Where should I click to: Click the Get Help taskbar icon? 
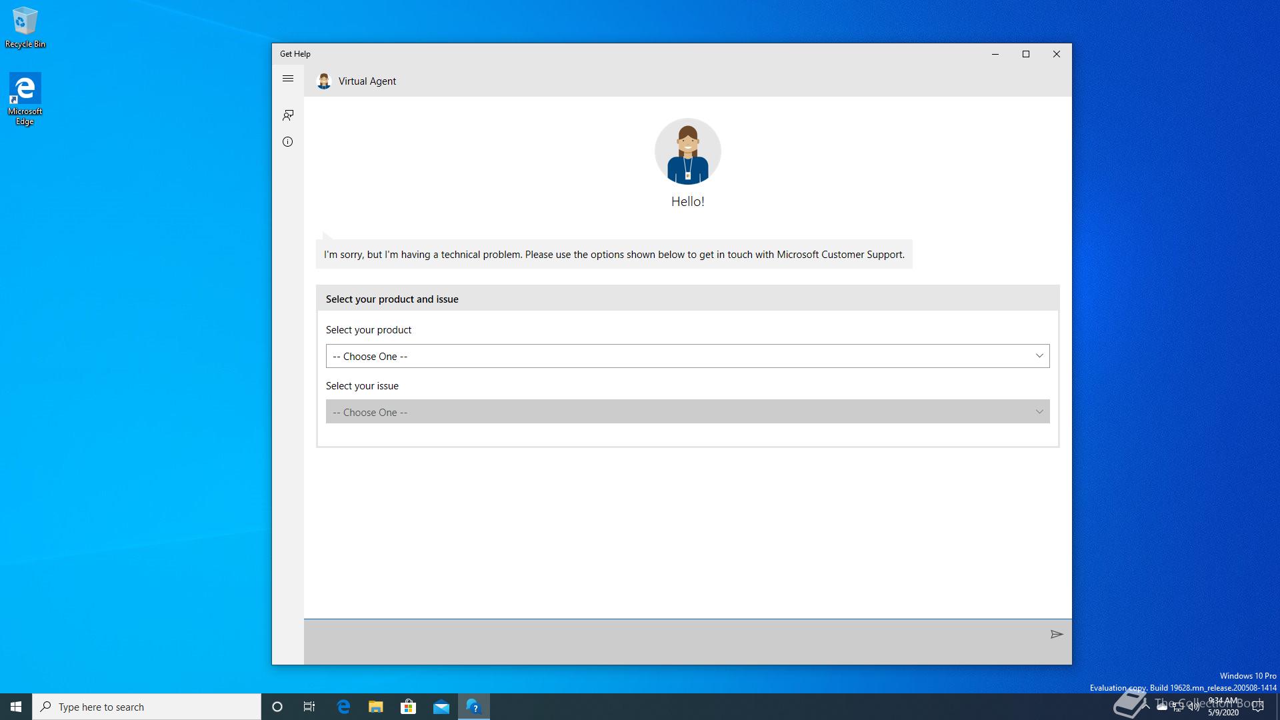click(474, 707)
